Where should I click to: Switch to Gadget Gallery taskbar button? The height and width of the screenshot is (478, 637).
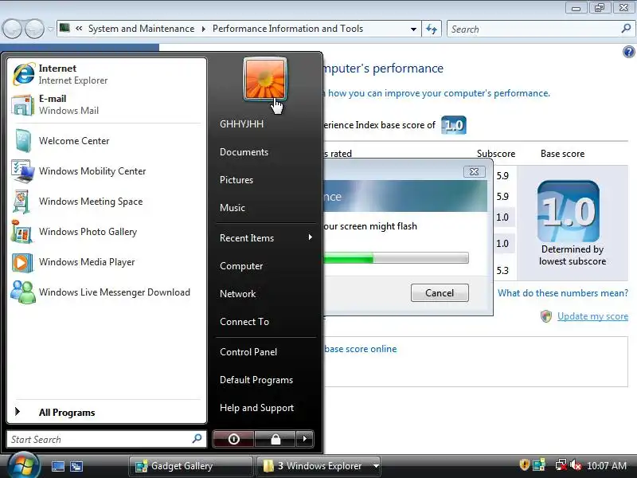coord(191,466)
